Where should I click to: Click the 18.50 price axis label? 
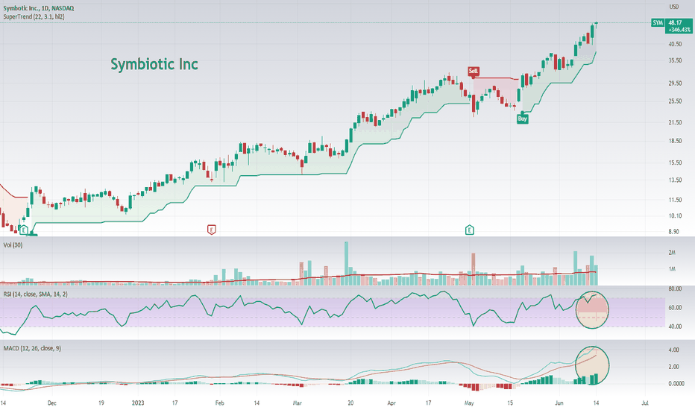tap(675, 141)
